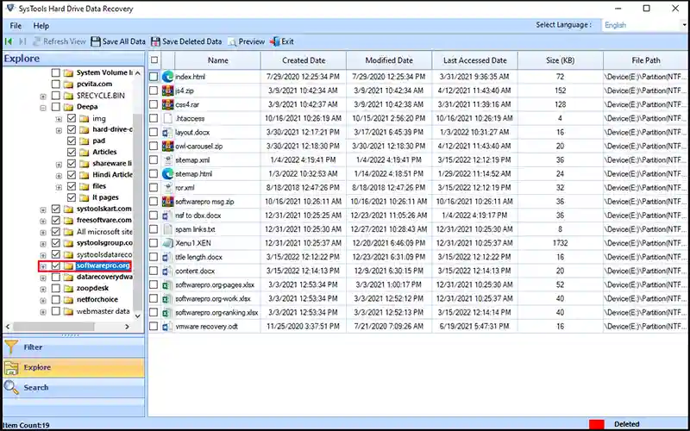This screenshot has width=690, height=431.
Task: Sort by the Modified Date column header
Action: [x=389, y=60]
